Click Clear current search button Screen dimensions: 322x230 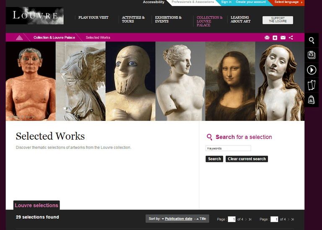[247, 159]
